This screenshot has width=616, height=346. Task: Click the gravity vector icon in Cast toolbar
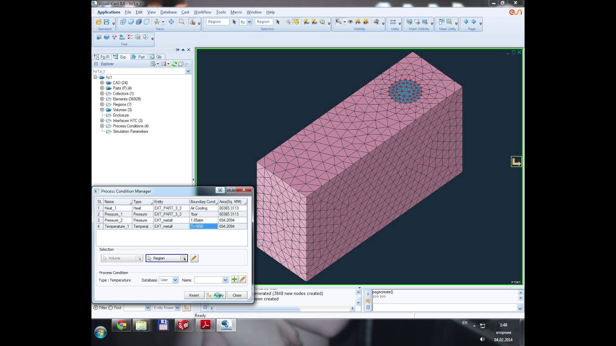(99, 37)
